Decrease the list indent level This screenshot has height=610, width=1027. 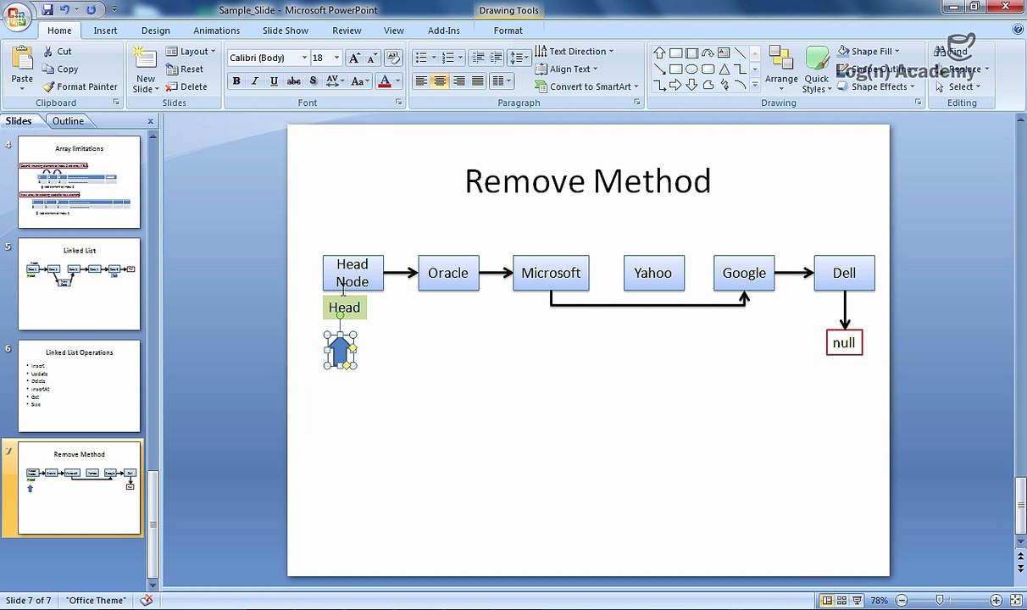(x=478, y=58)
